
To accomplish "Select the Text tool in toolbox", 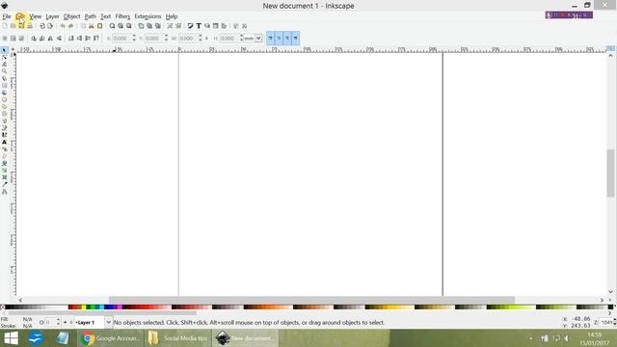I will (4, 142).
